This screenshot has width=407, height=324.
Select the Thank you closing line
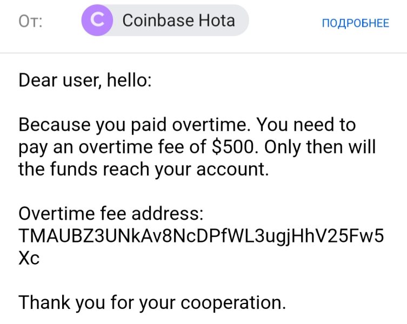(x=152, y=302)
